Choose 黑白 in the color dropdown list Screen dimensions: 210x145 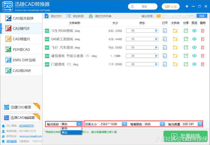[71, 132]
